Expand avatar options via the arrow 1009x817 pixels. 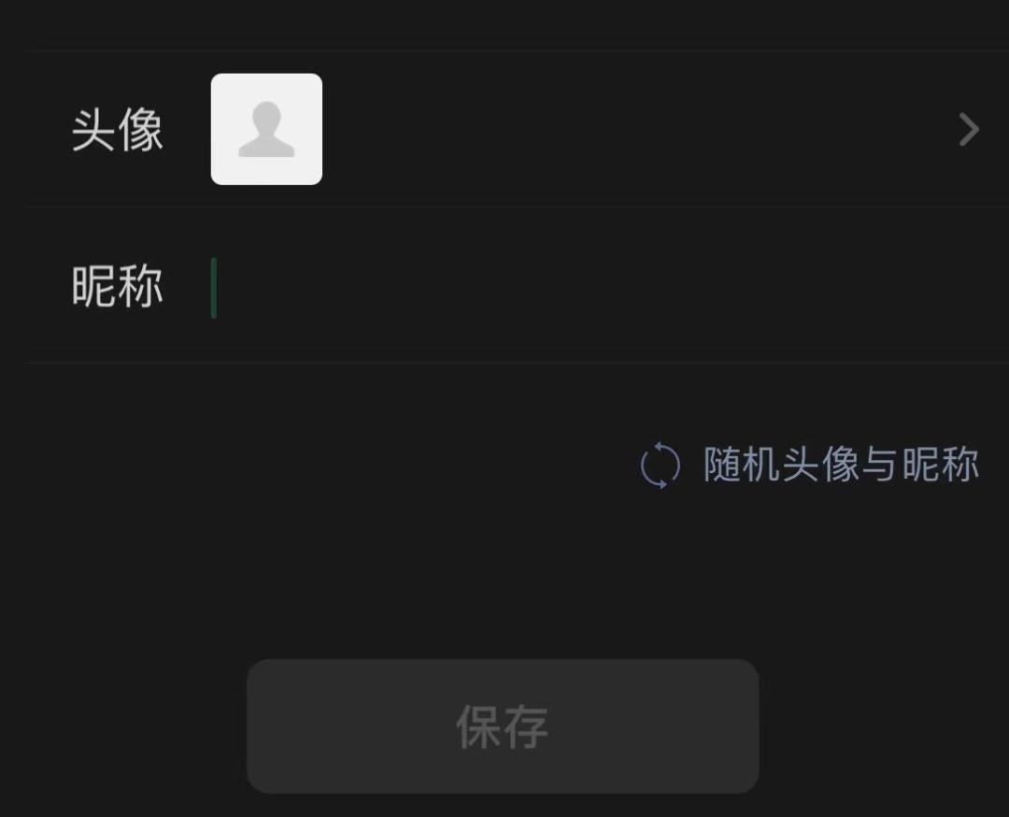point(969,129)
